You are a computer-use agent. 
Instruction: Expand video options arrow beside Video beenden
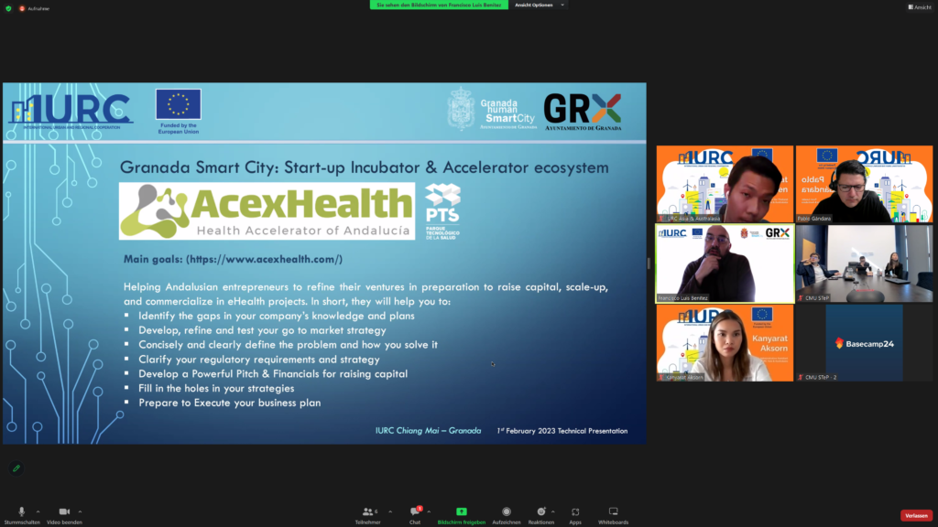pos(81,511)
